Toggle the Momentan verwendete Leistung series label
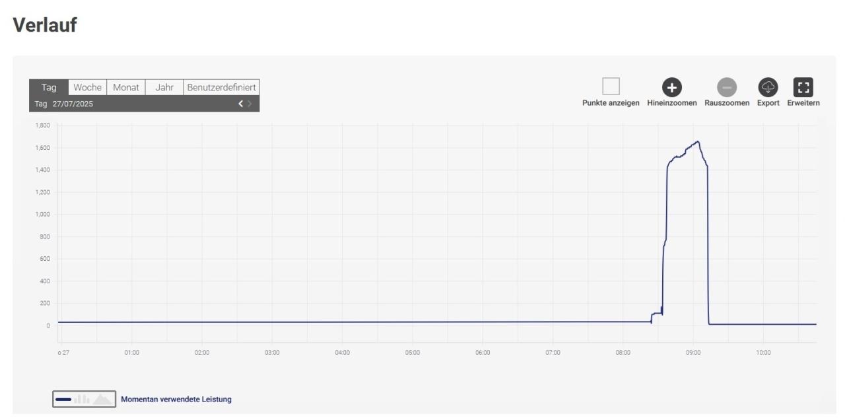The height and width of the screenshot is (420, 845). [176, 399]
